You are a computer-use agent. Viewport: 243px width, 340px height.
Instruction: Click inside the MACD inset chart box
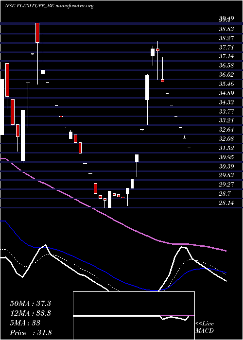[x=134, y=316]
